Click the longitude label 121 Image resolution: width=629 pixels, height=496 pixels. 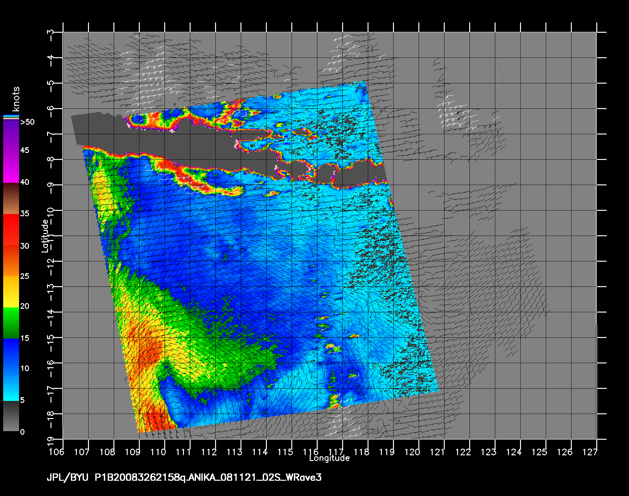[438, 452]
